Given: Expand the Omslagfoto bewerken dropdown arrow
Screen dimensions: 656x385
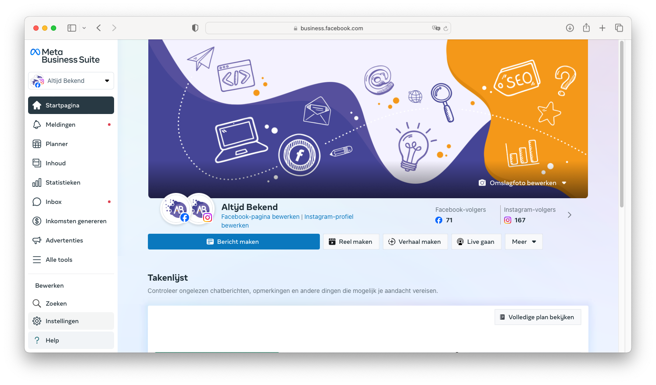Looking at the screenshot, I should [564, 183].
